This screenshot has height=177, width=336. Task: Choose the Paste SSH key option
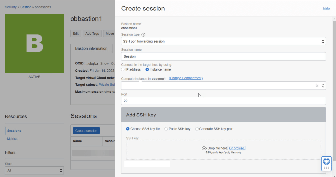click(x=166, y=129)
